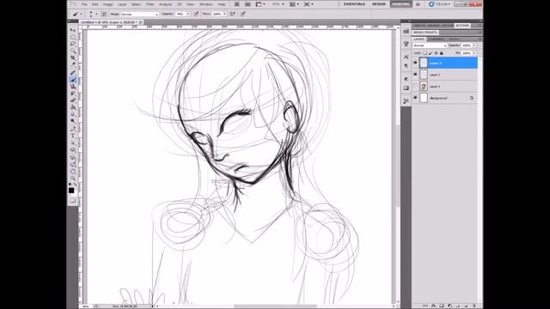Select the Type tool
550x309 pixels.
tap(73, 136)
